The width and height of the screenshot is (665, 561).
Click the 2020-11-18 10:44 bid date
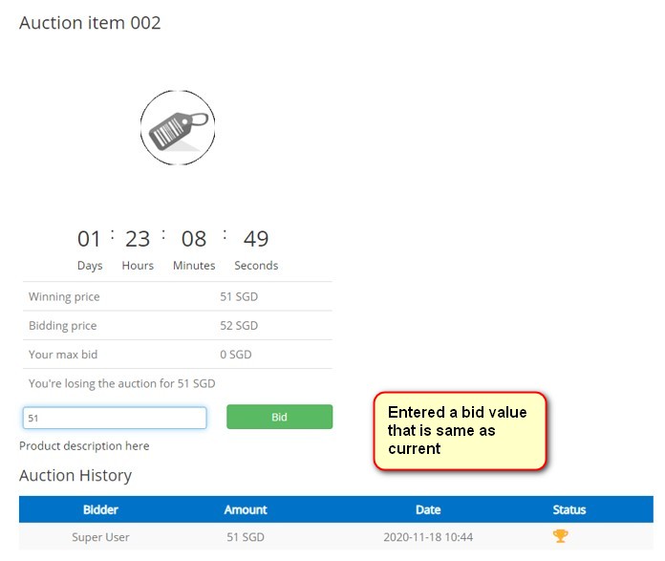428,537
